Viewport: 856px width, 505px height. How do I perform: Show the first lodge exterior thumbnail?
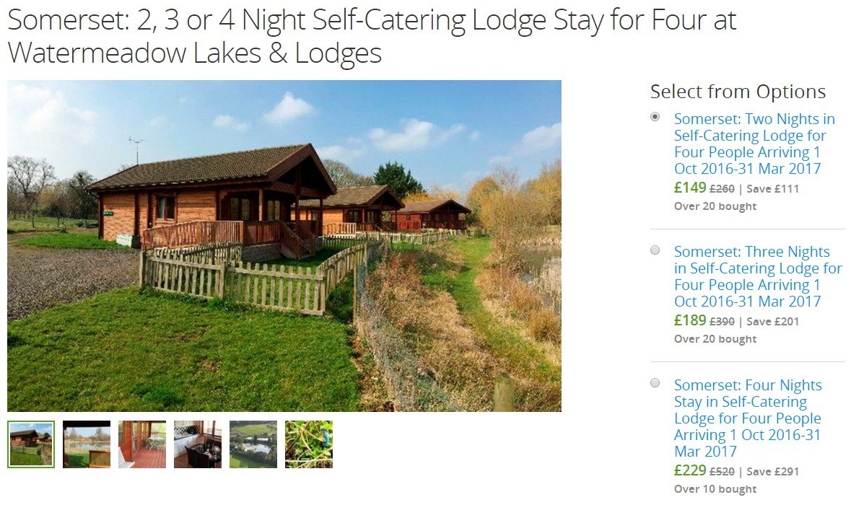(31, 444)
